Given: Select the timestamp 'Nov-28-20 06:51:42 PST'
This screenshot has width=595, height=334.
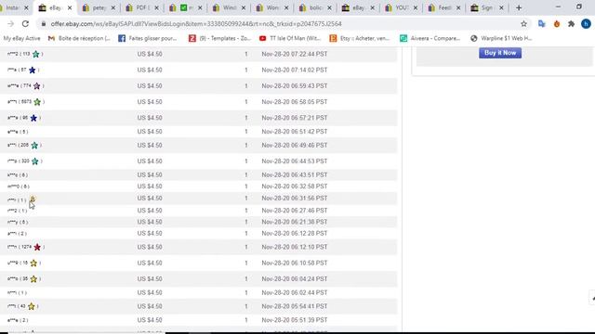Looking at the screenshot, I should [295, 132].
